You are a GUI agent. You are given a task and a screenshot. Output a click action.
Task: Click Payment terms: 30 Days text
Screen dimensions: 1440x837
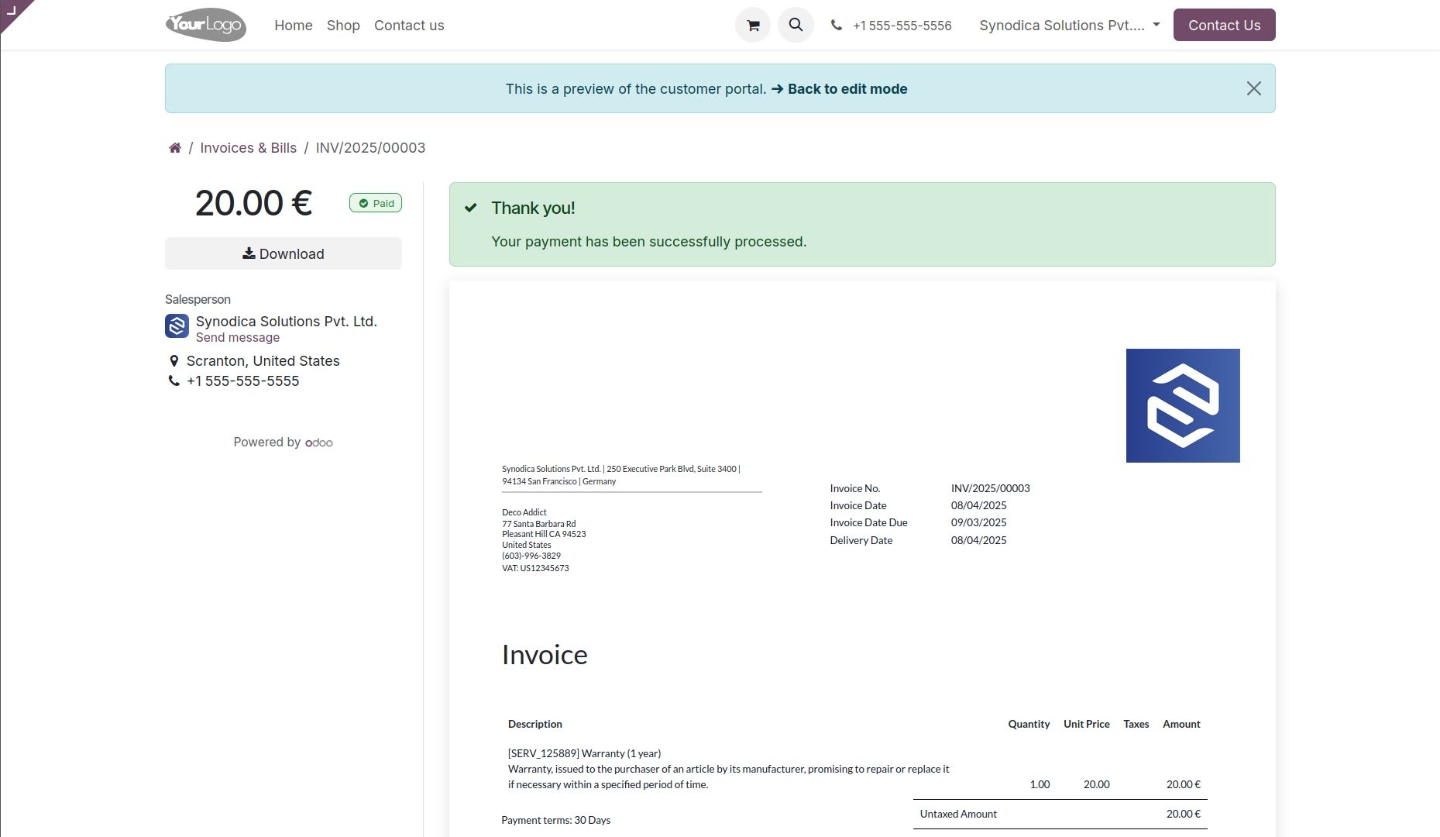[x=556, y=820]
